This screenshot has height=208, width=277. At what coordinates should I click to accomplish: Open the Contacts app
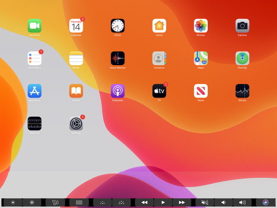[159, 58]
